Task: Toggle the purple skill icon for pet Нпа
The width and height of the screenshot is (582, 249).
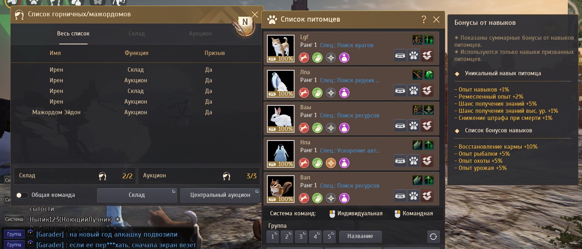Action: point(345,163)
